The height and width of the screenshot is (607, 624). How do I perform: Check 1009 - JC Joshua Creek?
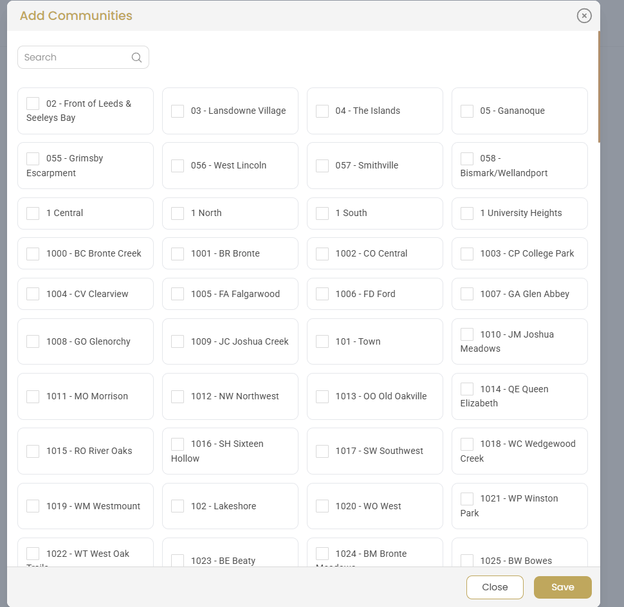[x=178, y=341]
